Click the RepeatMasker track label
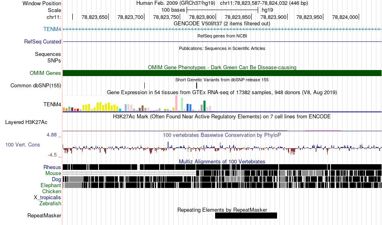 (44, 216)
